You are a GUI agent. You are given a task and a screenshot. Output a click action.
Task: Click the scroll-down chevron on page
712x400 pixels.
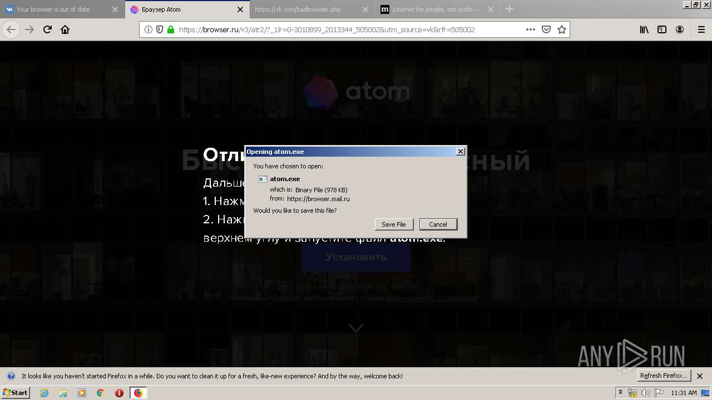(x=356, y=328)
